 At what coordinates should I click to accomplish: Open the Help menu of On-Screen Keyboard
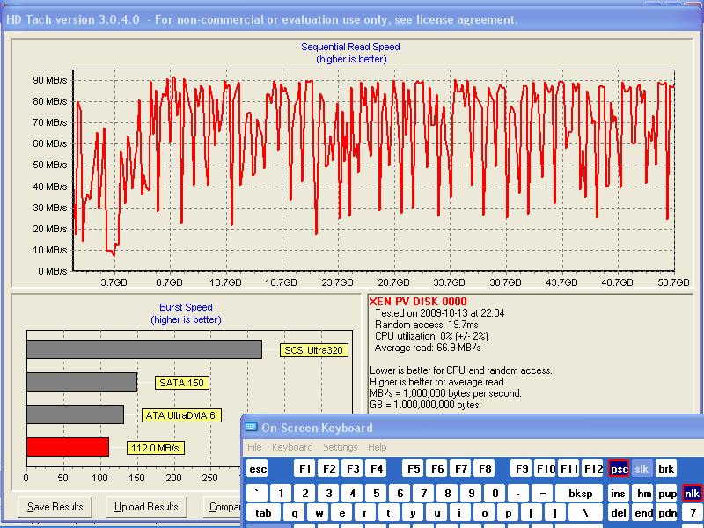click(377, 447)
